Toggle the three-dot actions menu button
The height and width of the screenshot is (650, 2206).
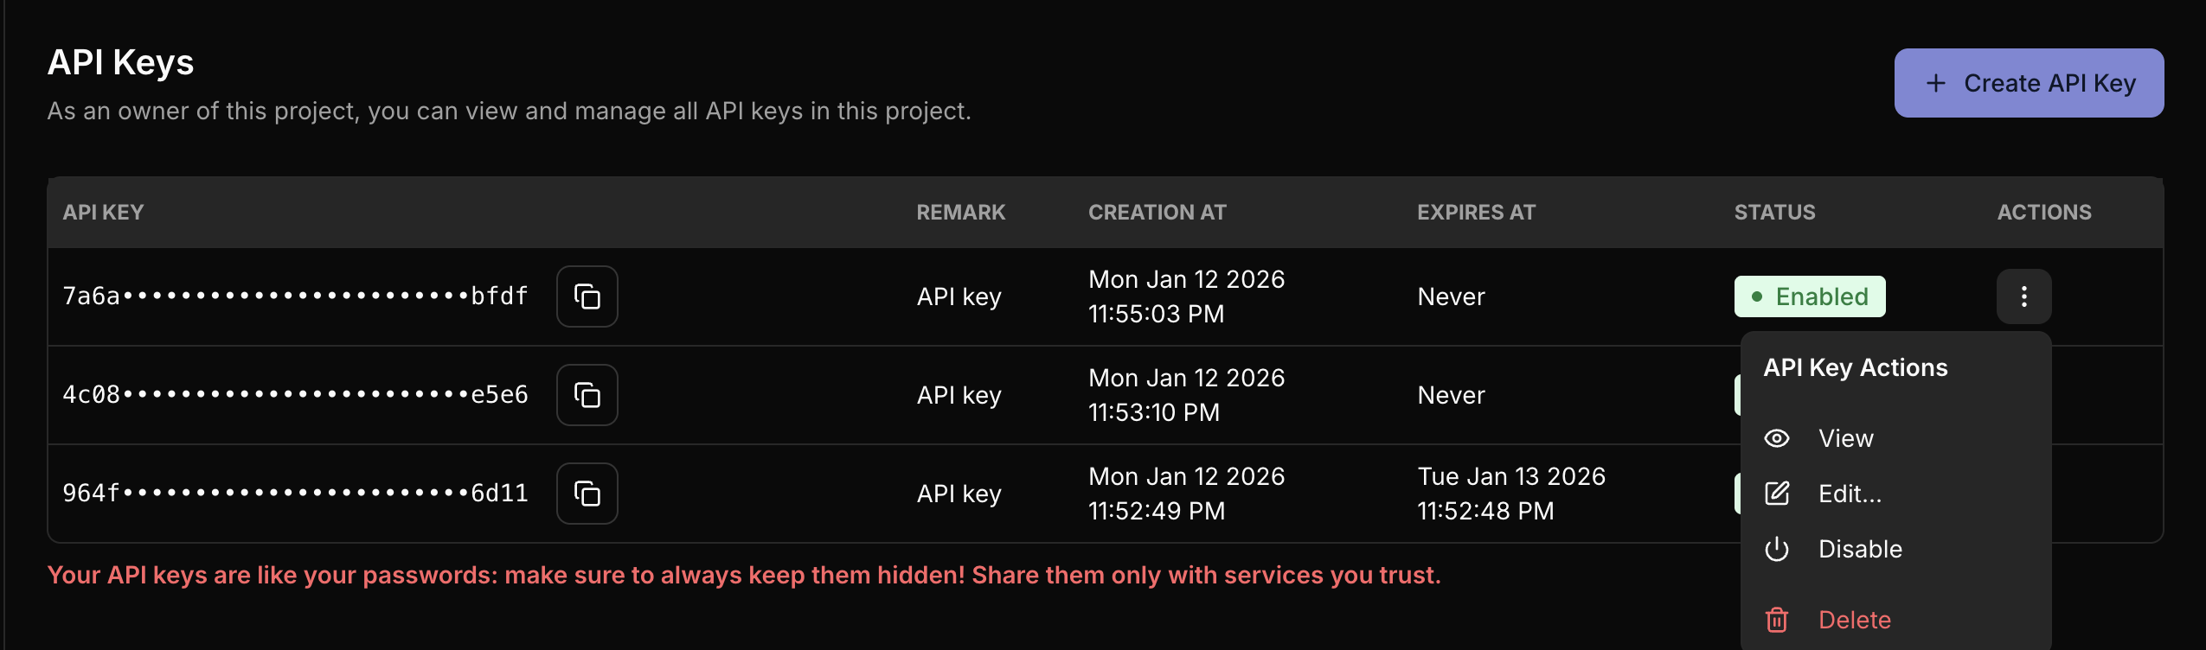click(2023, 296)
